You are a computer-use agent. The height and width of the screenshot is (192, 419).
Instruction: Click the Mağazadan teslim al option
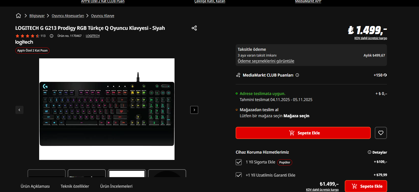(x=259, y=110)
